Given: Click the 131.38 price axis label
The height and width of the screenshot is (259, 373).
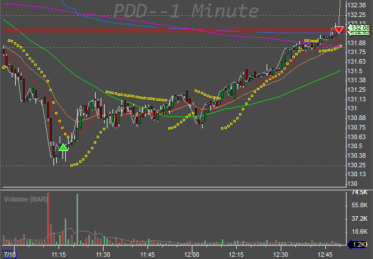Looking at the screenshot, I should click(x=357, y=80).
